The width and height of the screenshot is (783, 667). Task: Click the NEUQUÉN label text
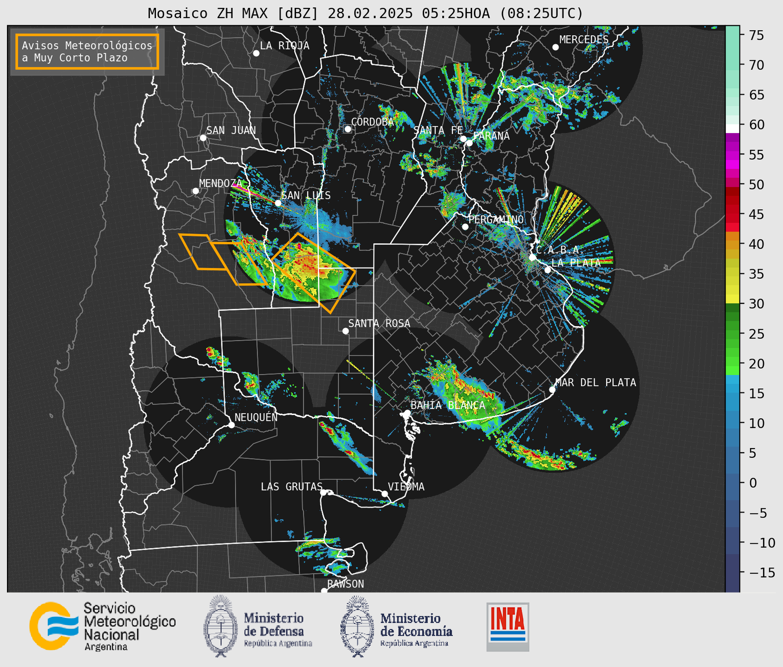256,417
